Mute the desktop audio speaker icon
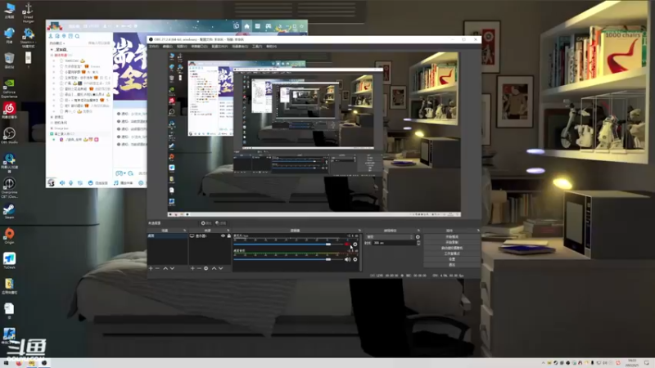The width and height of the screenshot is (655, 368). 347,259
